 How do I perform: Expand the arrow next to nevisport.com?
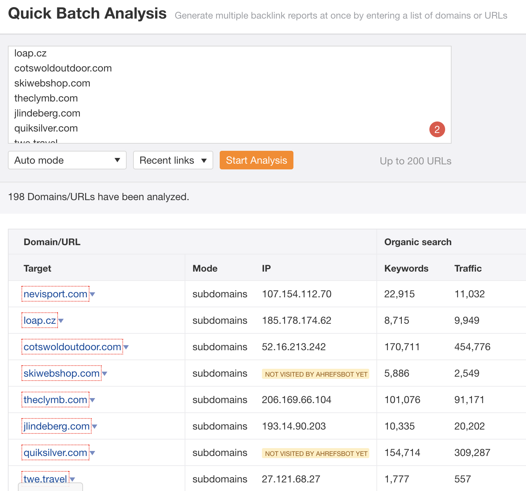(92, 294)
